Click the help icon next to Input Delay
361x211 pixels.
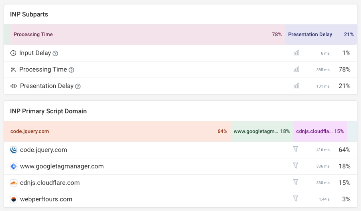(x=55, y=53)
